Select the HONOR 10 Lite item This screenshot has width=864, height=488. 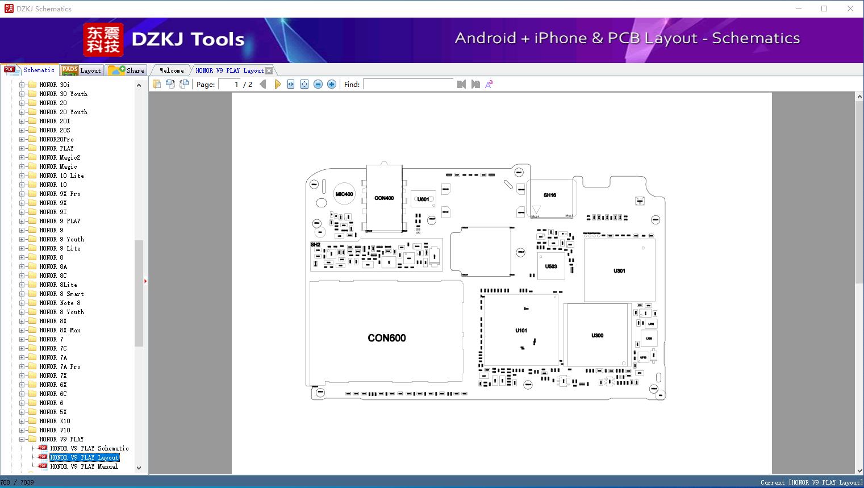coord(61,176)
